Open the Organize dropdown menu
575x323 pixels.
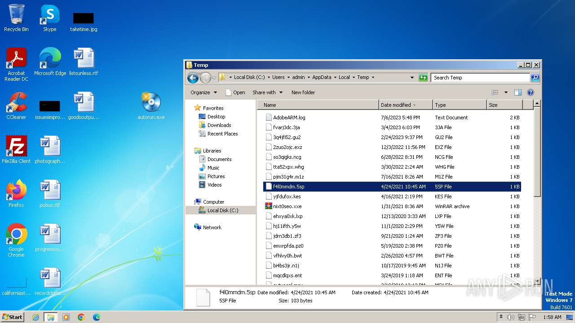point(204,92)
